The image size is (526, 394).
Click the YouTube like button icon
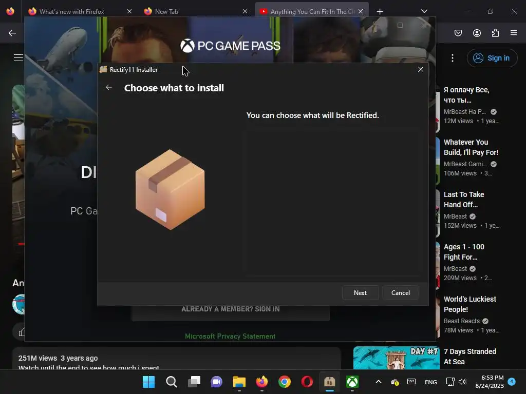click(22, 332)
